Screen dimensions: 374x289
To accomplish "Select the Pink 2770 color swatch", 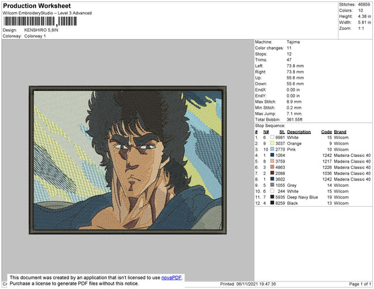I will pyautogui.click(x=271, y=149).
